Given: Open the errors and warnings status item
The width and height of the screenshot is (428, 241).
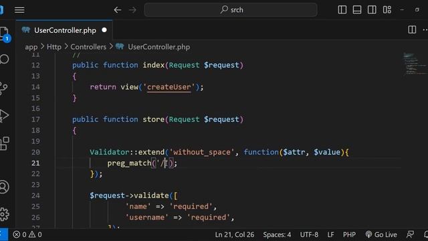Looking at the screenshot, I should [x=27, y=234].
